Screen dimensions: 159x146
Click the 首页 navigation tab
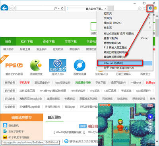coord(8,42)
